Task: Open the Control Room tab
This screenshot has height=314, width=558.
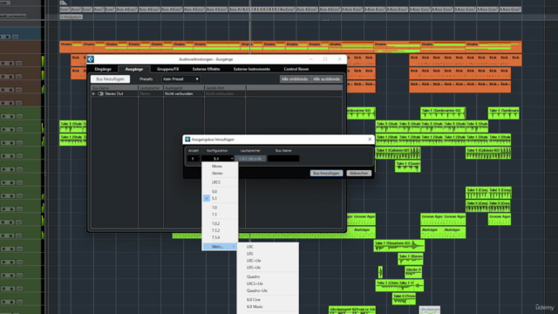Action: pyautogui.click(x=296, y=69)
